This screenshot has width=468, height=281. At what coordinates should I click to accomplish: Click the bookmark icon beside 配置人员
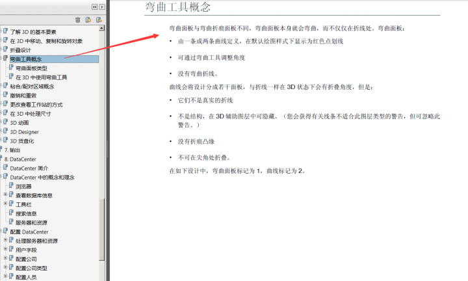click(11, 276)
